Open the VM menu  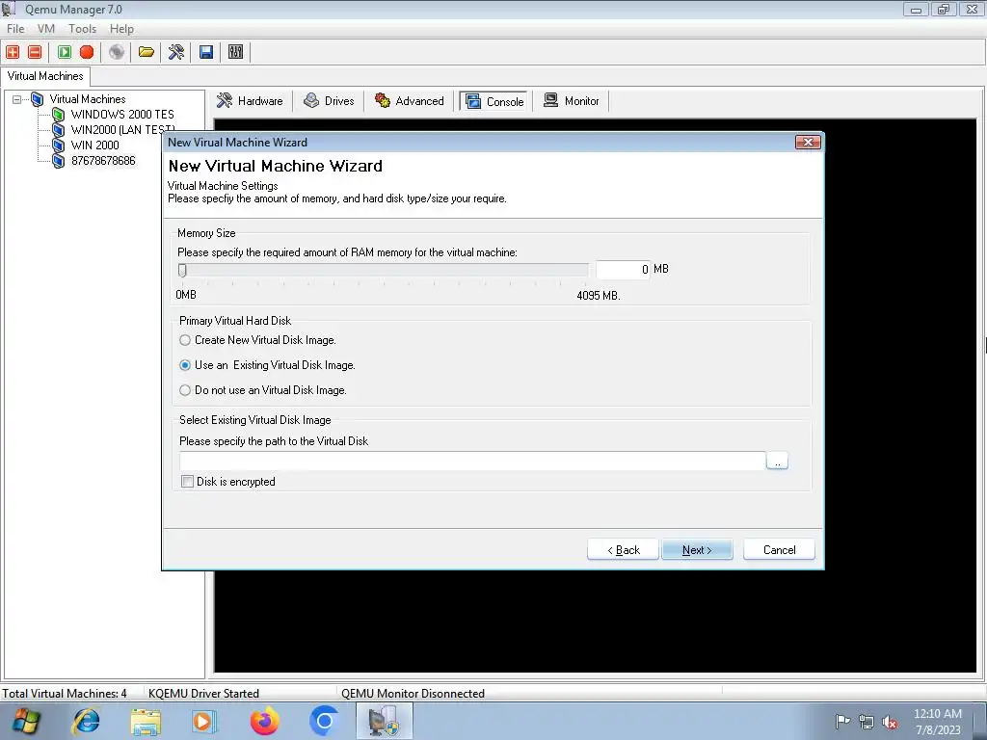pos(46,29)
